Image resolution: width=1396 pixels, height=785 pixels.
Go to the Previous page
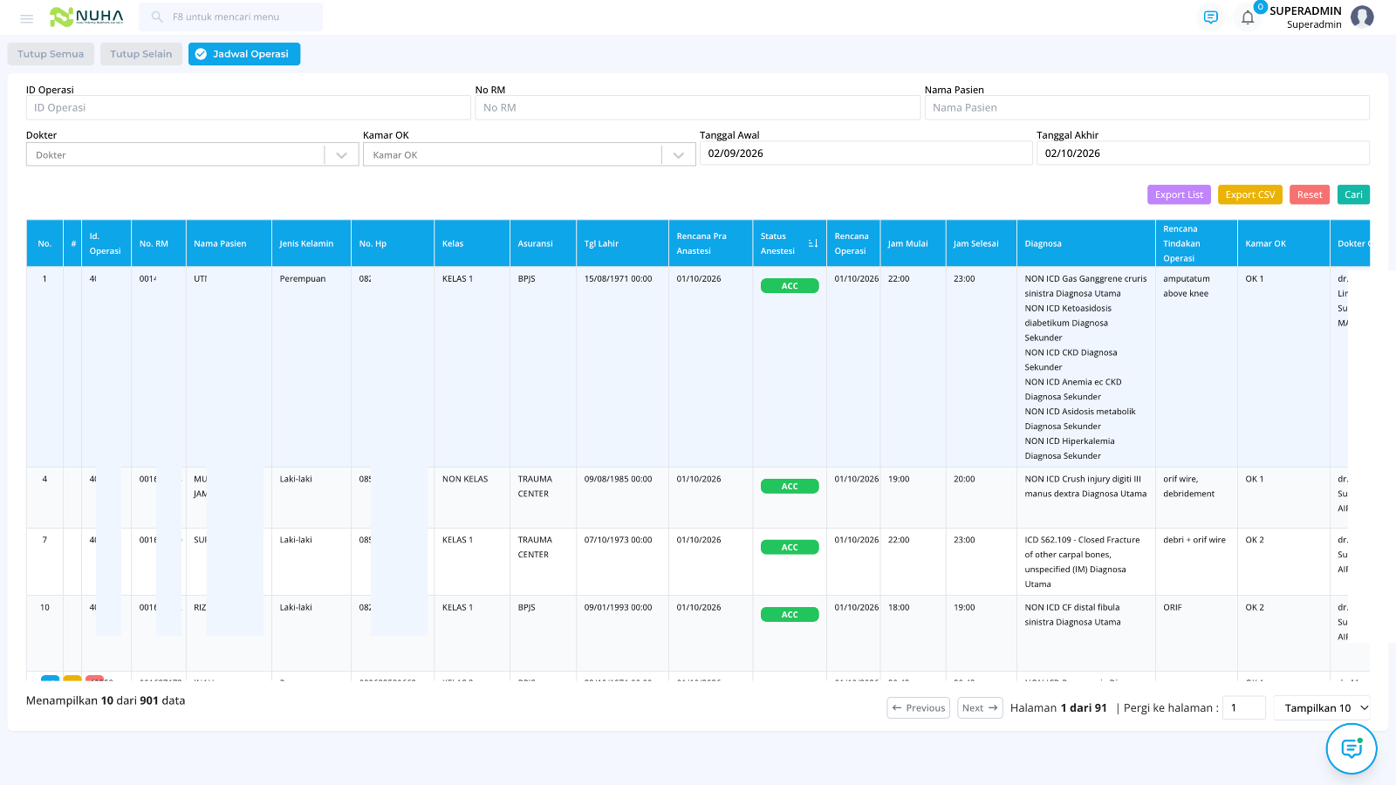919,708
